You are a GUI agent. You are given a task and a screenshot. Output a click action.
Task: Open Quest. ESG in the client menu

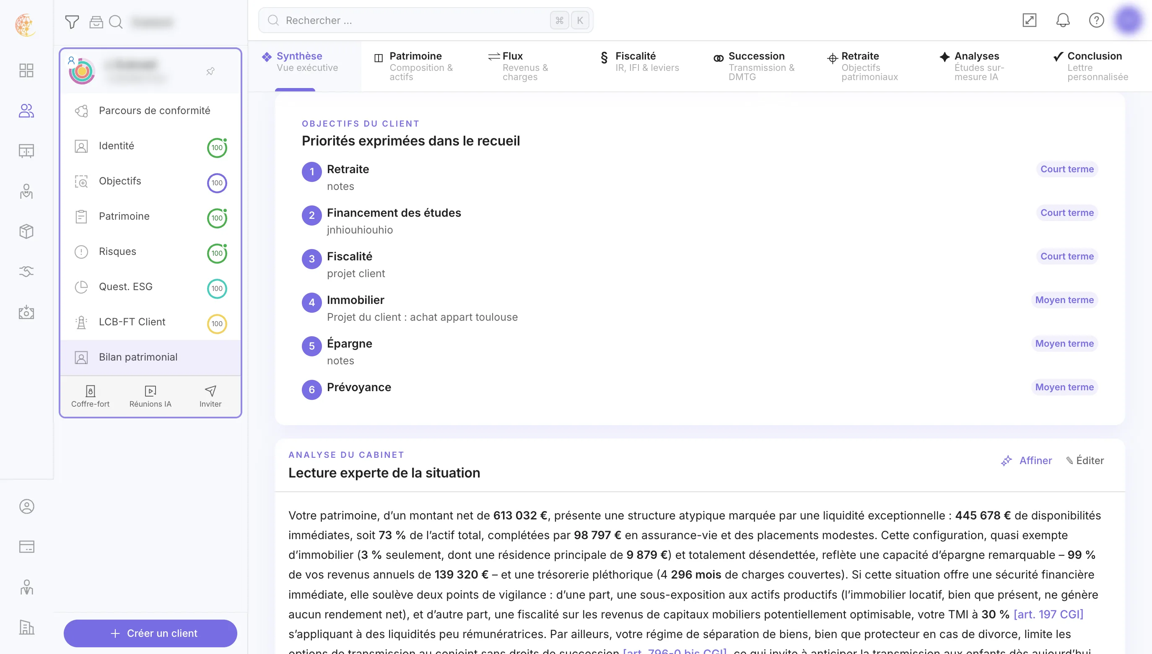tap(150, 287)
